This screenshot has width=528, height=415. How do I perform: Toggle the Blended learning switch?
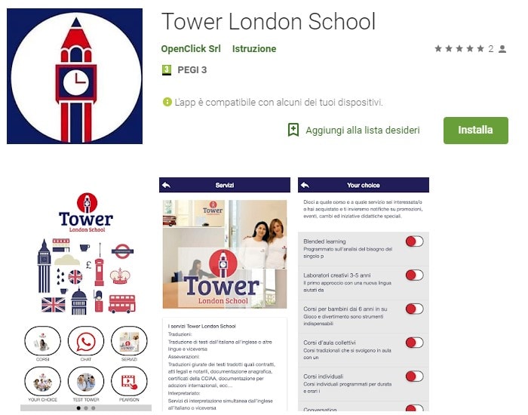[x=414, y=241]
